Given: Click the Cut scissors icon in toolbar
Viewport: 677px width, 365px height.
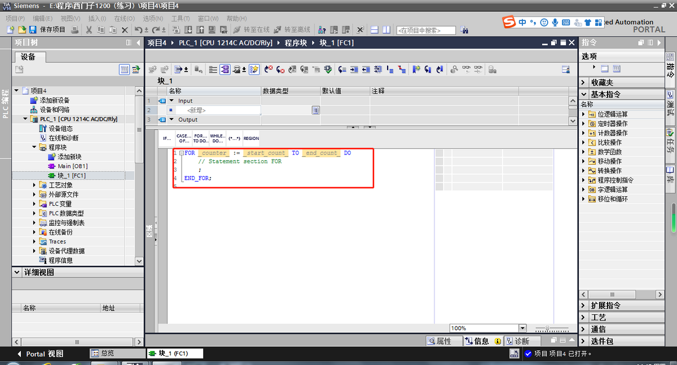Looking at the screenshot, I should 89,30.
